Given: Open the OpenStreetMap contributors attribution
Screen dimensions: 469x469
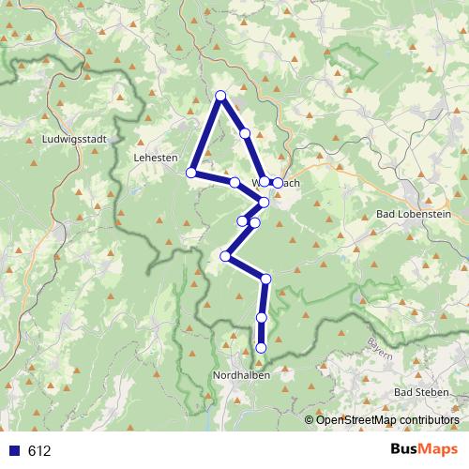Looking at the screenshot, I should coord(382,420).
